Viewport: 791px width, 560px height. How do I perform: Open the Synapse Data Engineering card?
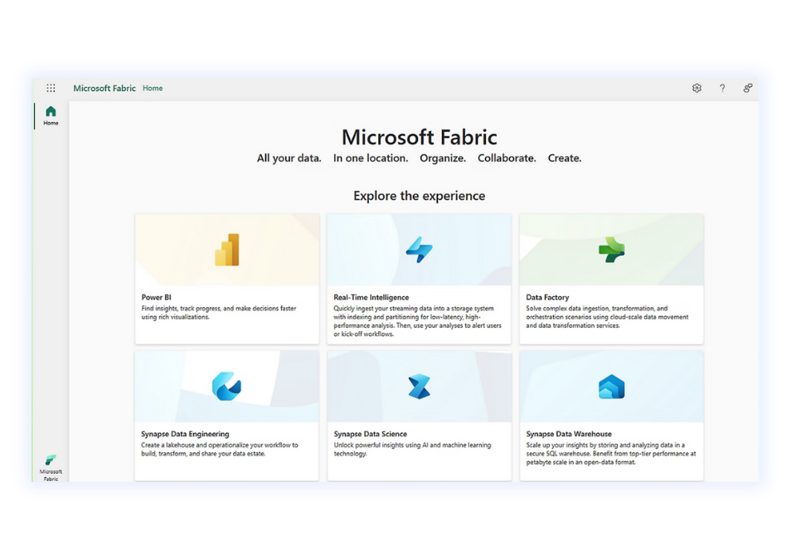pyautogui.click(x=226, y=415)
